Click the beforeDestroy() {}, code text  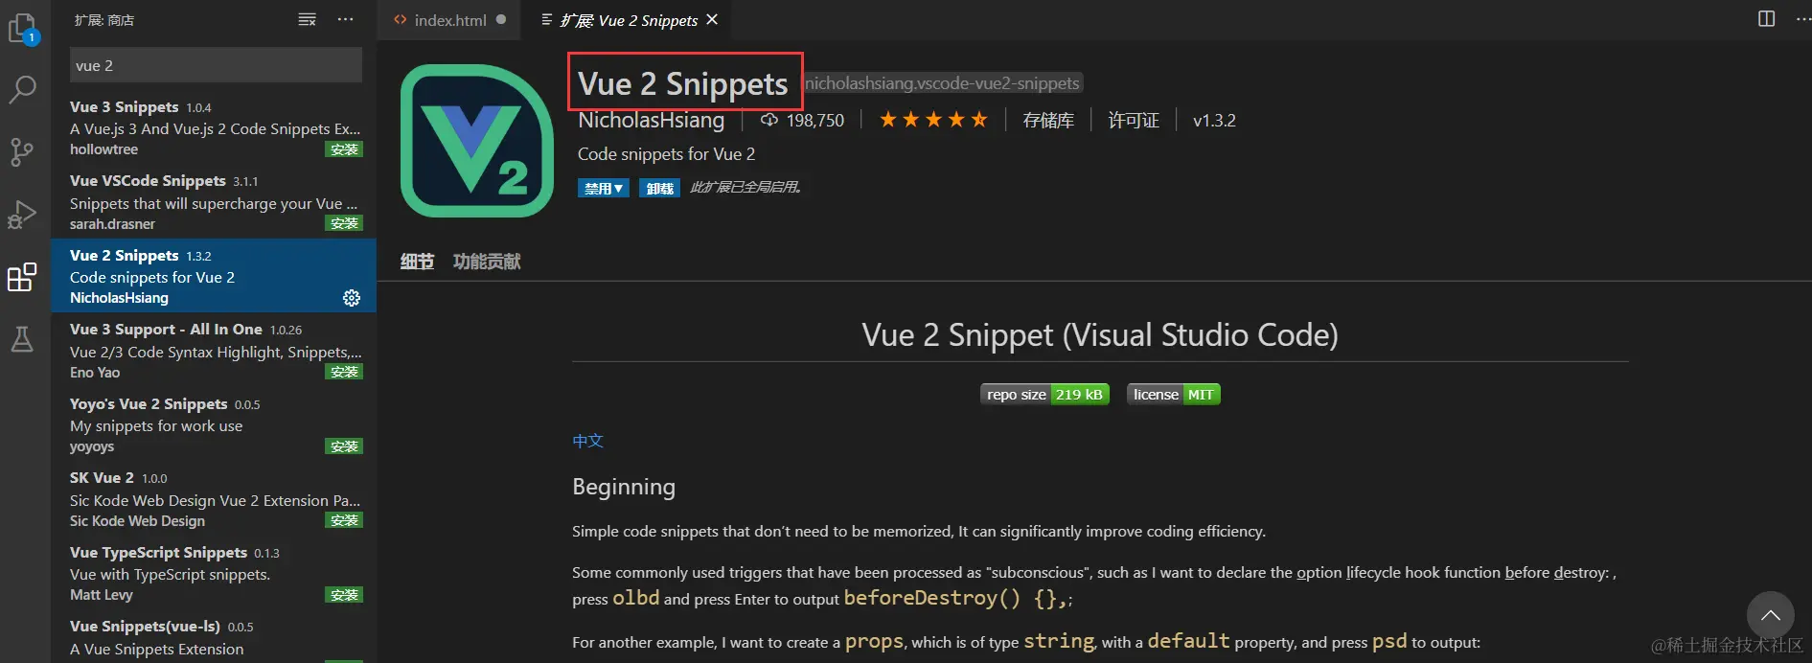point(955,598)
